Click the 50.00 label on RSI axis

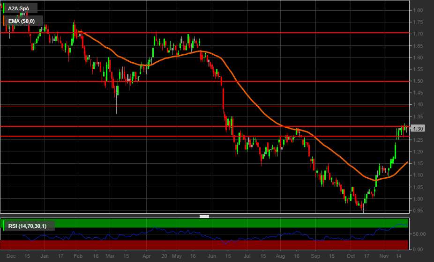419,234
